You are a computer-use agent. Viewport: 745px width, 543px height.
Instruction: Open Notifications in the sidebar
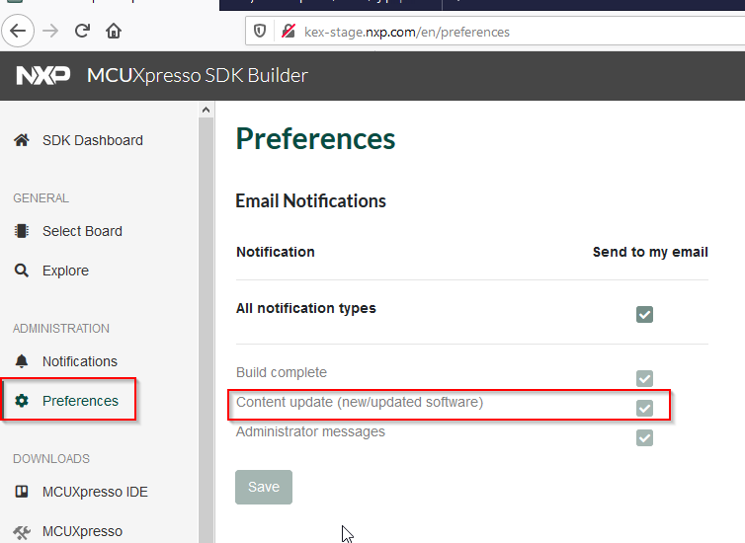click(80, 361)
